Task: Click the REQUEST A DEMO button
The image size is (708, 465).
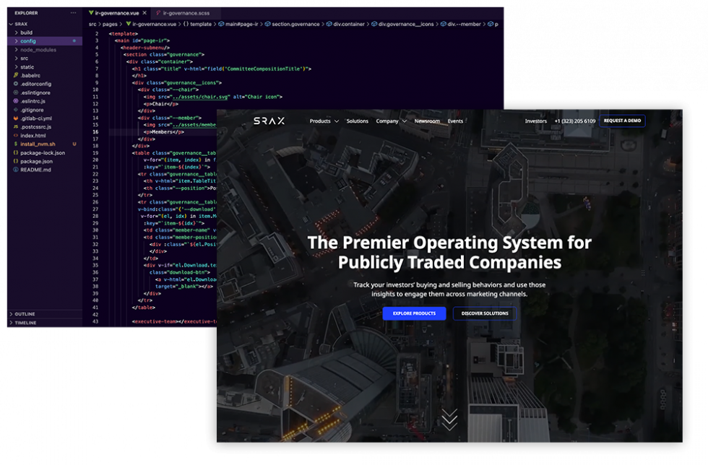Action: coord(622,121)
